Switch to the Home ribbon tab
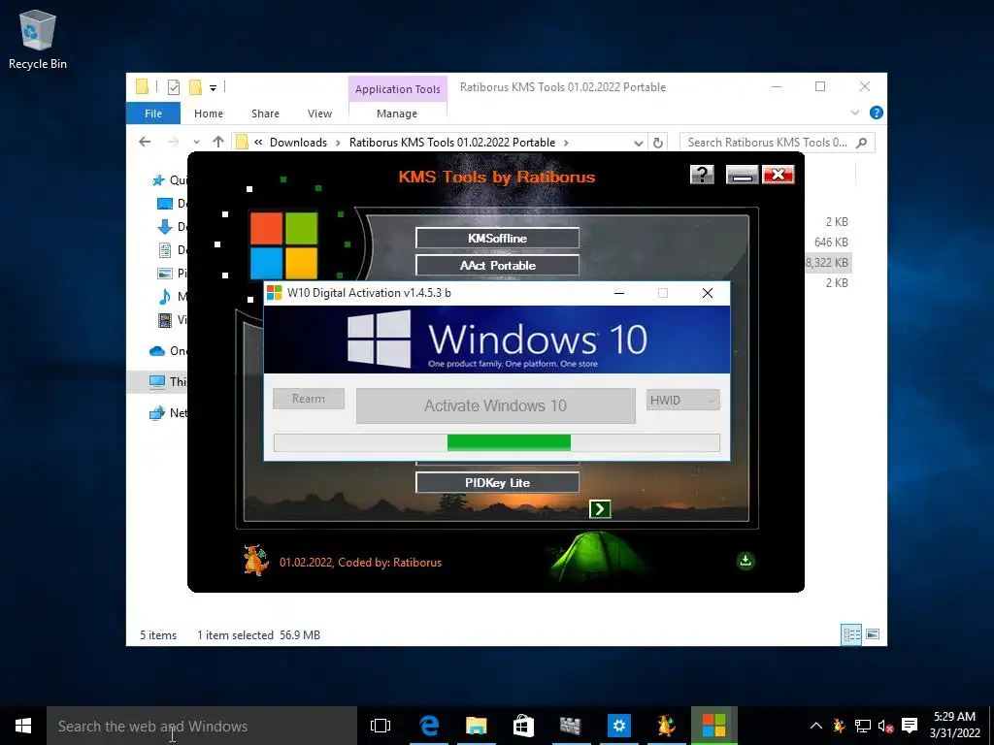Viewport: 994px width, 745px height. [x=209, y=113]
